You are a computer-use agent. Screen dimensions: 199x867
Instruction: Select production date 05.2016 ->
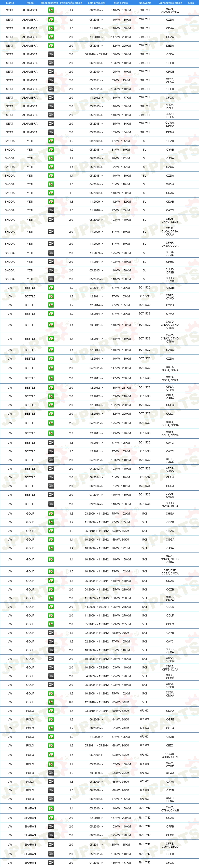96,132
